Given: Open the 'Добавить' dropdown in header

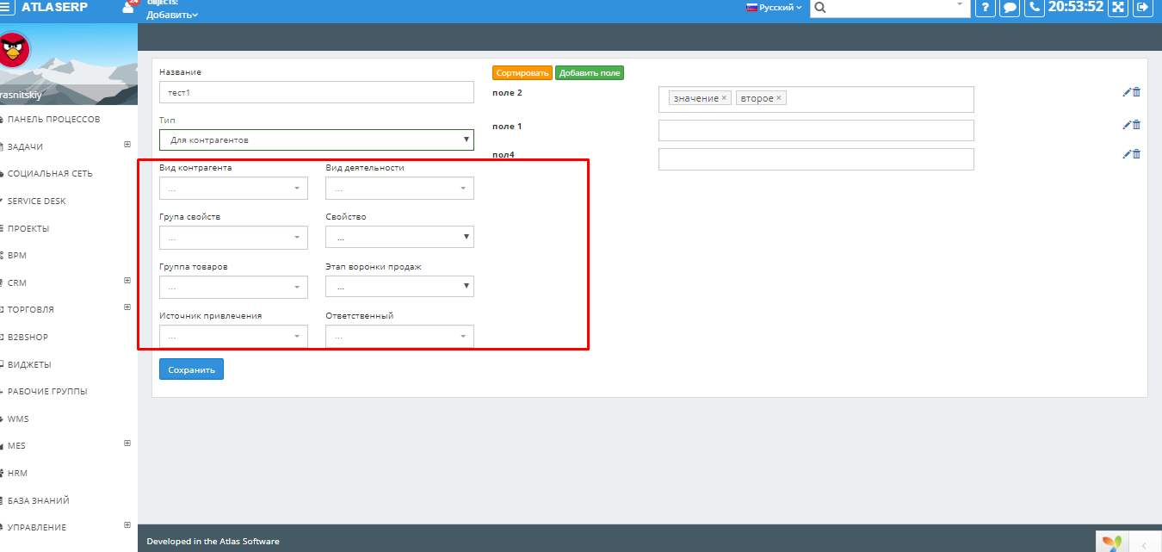Looking at the screenshot, I should pyautogui.click(x=171, y=15).
